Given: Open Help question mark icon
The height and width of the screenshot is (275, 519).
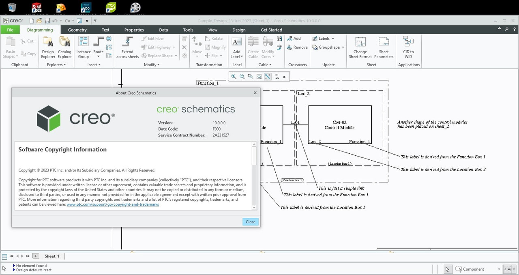Looking at the screenshot, I should (x=514, y=29).
